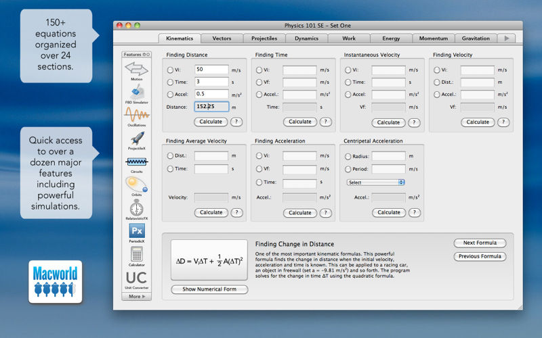Open help for Finding Time

325,122
